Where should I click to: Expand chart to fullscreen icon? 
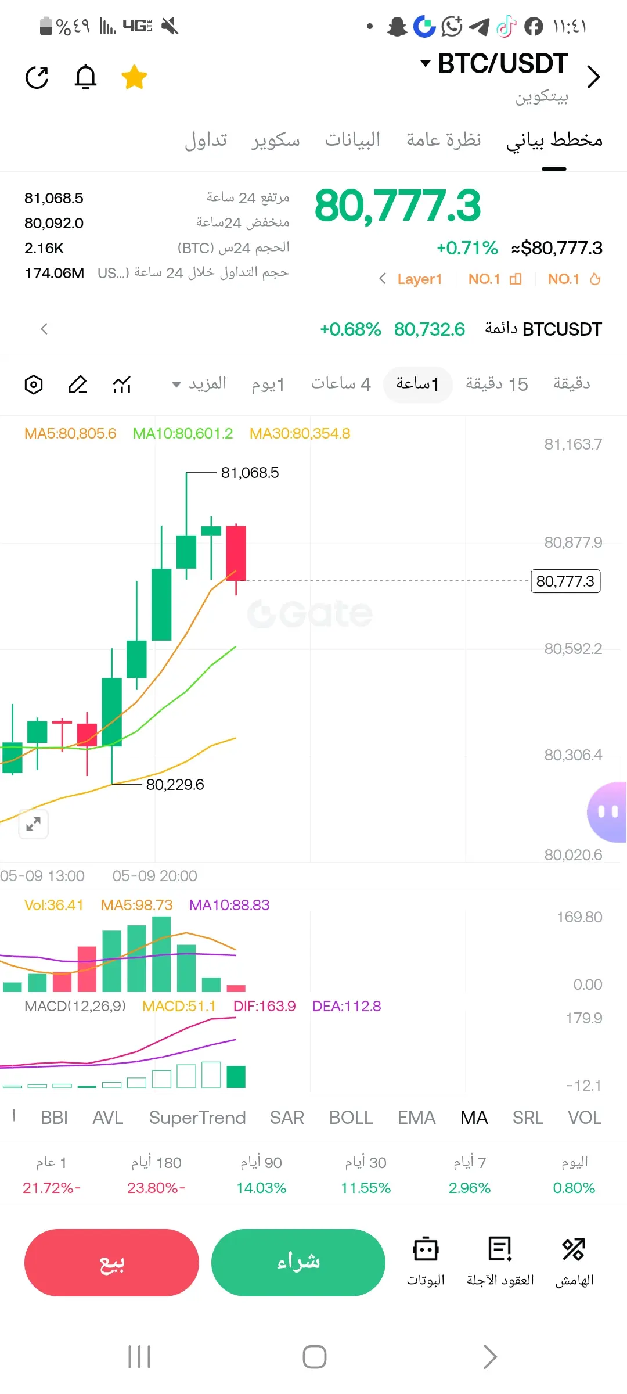click(34, 824)
